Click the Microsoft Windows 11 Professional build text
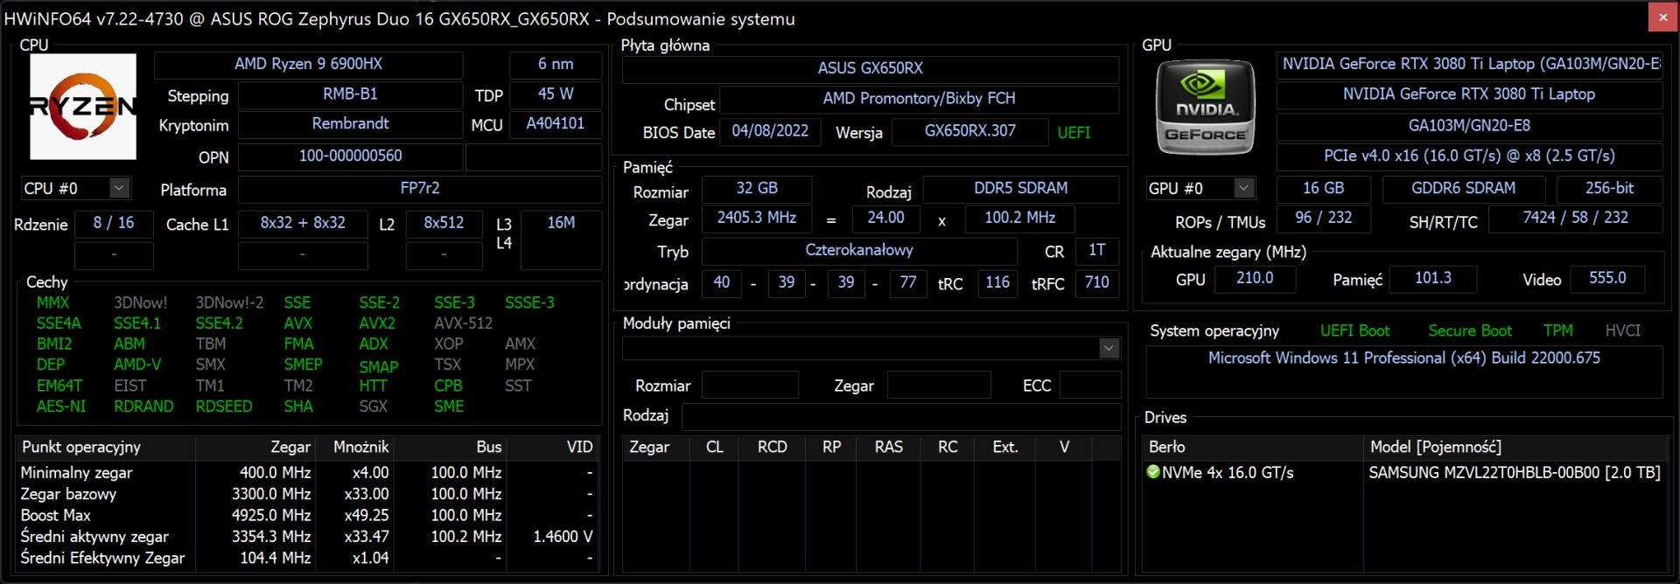The width and height of the screenshot is (1680, 584). click(1404, 358)
